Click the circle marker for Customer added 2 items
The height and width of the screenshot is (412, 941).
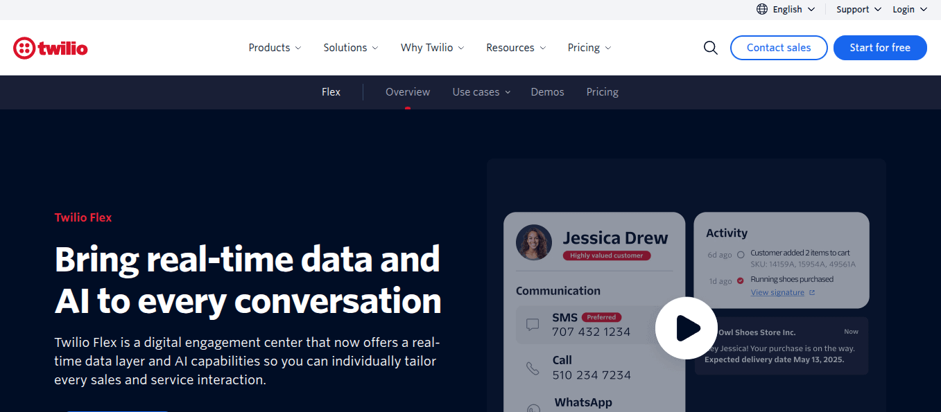tap(740, 255)
